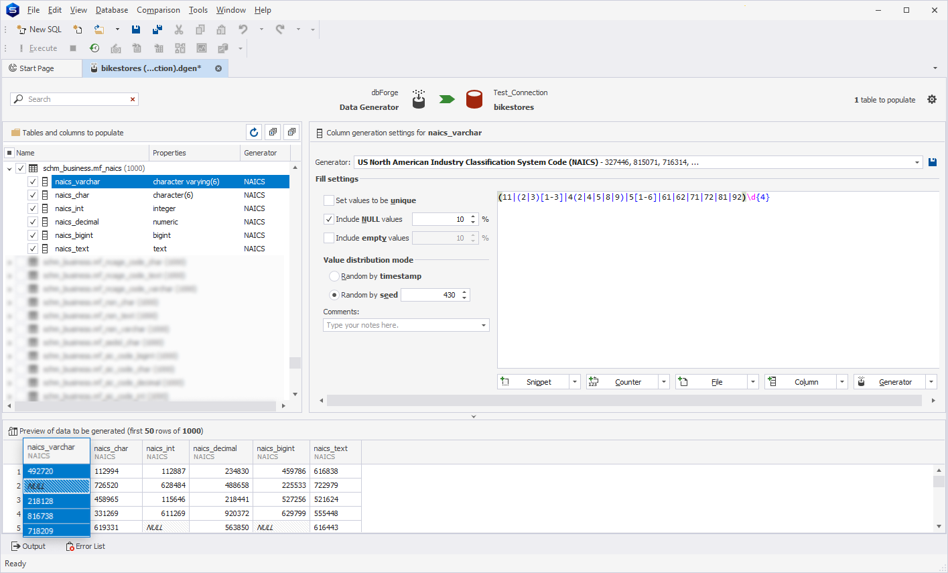
Task: Click the Stop execution square icon
Action: coord(73,48)
